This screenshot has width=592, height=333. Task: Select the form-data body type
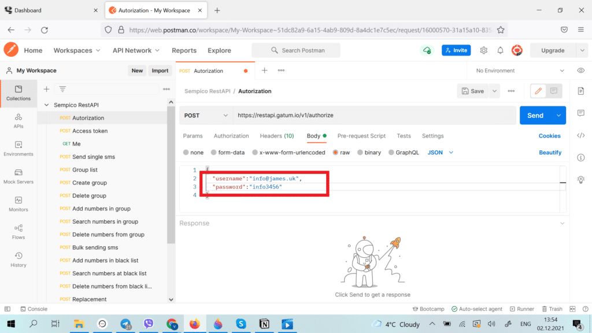pos(228,153)
